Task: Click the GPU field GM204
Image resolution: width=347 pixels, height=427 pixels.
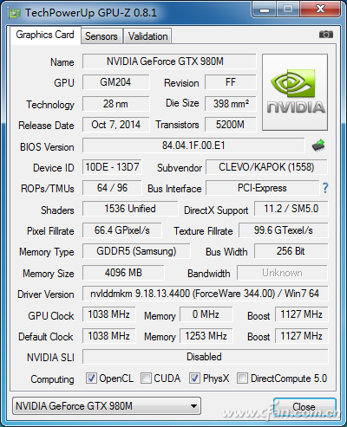Action: [115, 82]
